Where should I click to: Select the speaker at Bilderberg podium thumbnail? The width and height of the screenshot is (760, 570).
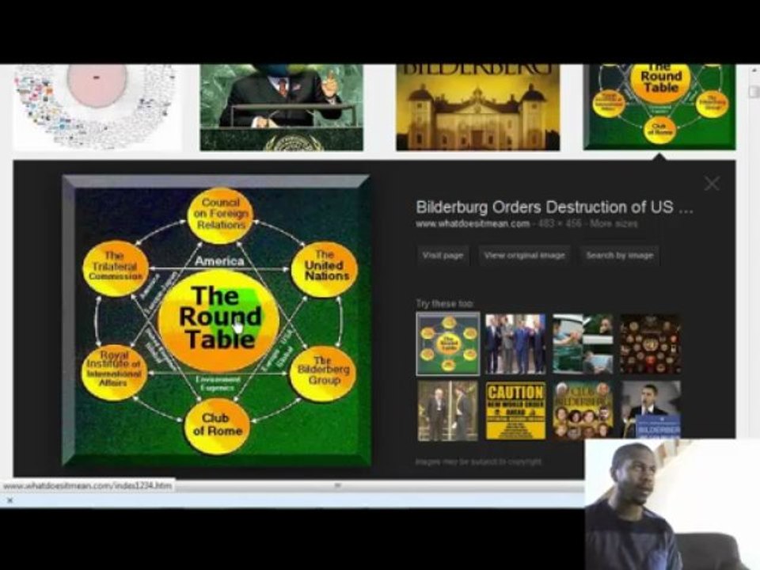click(651, 409)
